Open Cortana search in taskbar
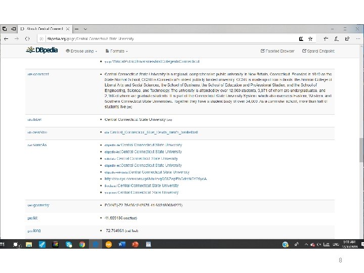The image size is (364, 273). 16,245
